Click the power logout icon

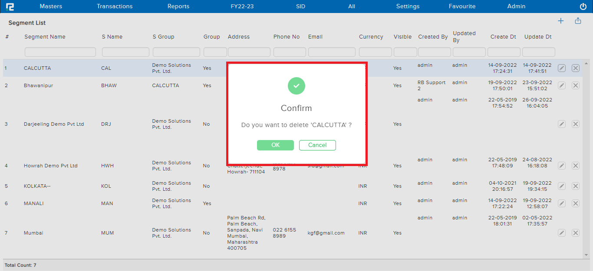[x=583, y=6]
